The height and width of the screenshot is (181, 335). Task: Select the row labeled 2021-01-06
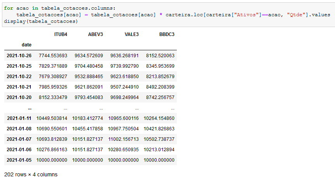[91, 150]
